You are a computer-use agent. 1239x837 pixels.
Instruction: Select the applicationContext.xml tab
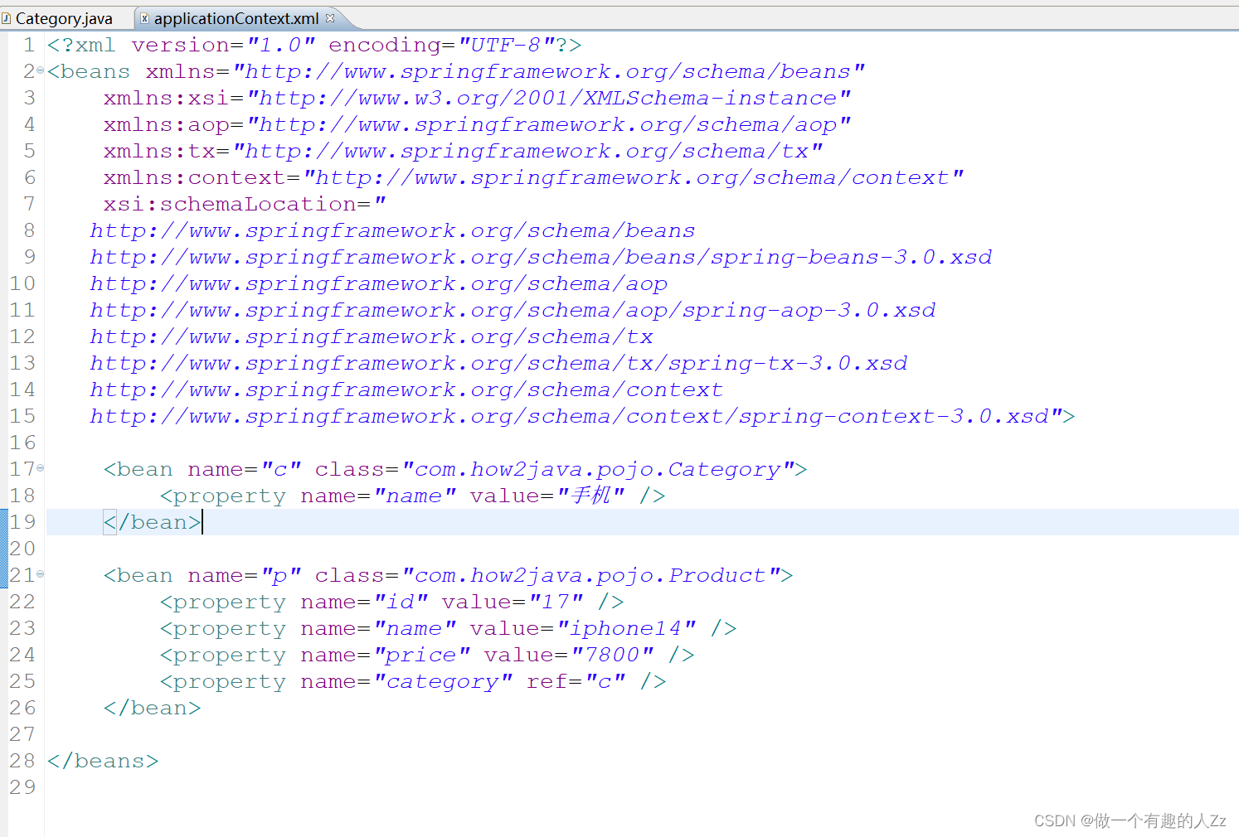[x=236, y=18]
